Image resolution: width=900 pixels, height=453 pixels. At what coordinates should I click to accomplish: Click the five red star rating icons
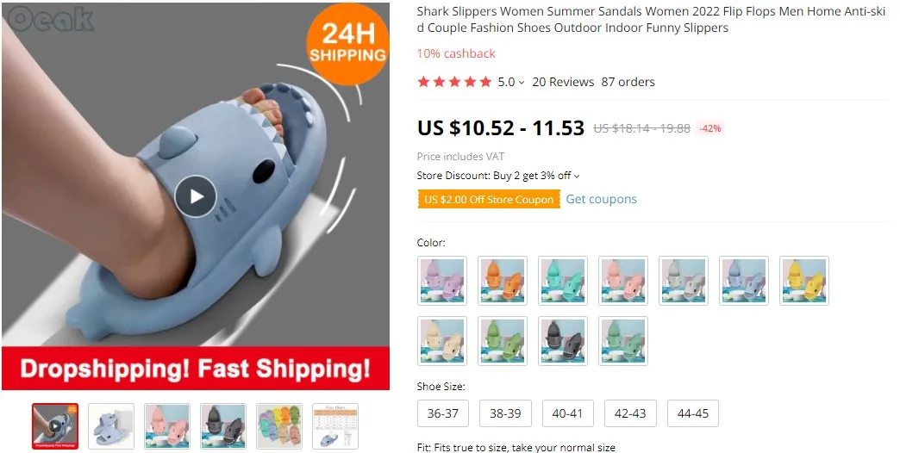click(454, 82)
